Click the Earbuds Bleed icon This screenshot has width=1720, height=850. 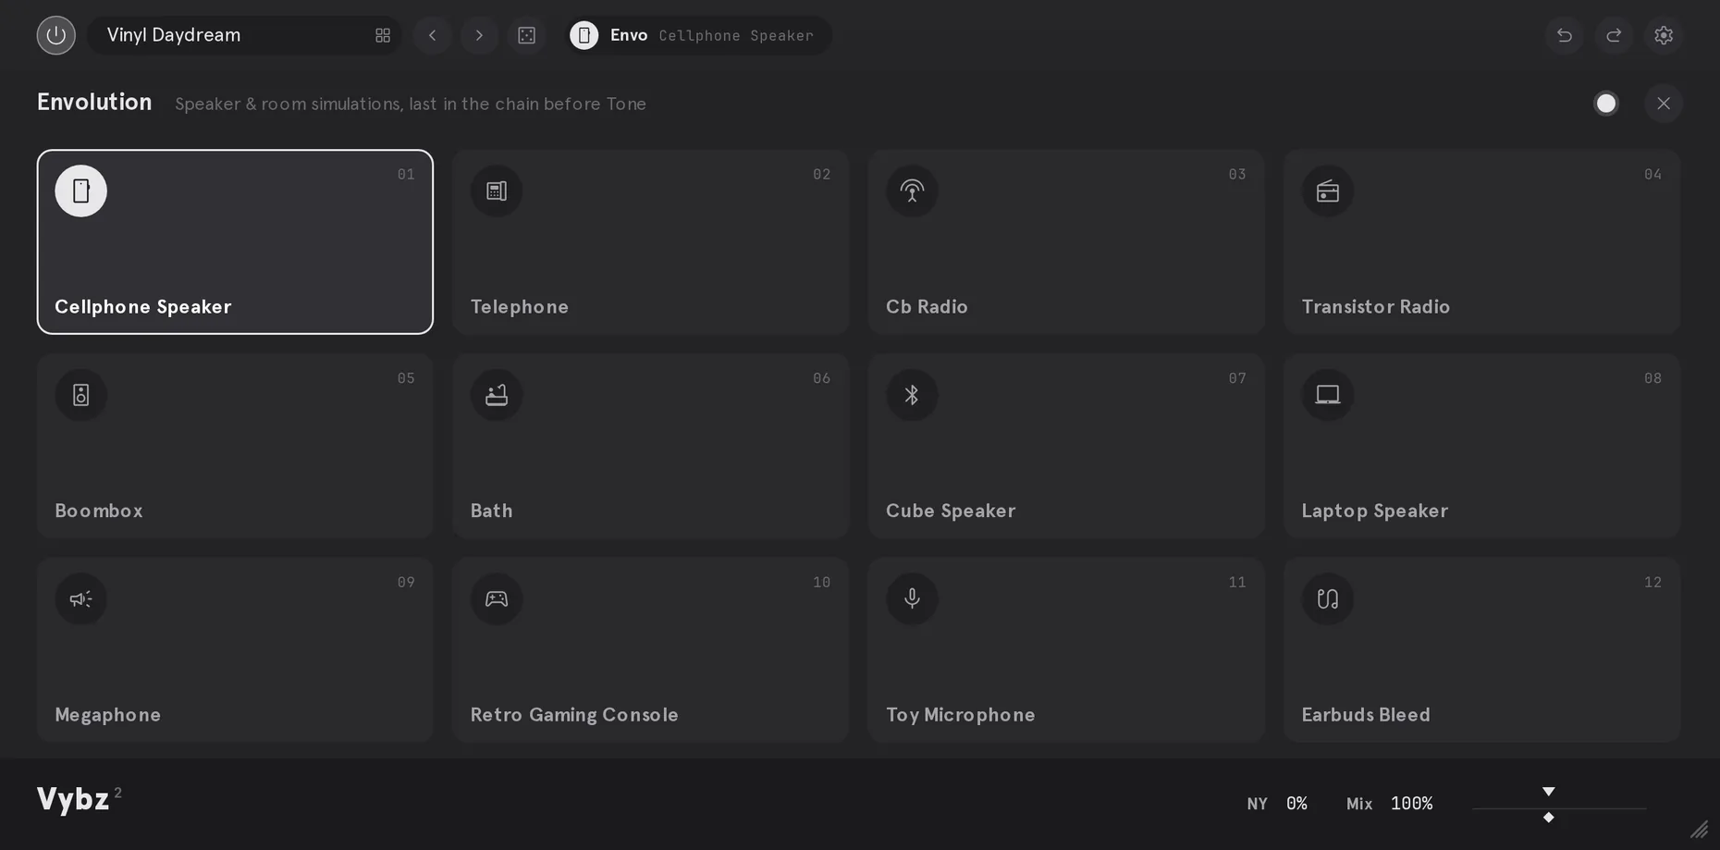coord(1328,599)
